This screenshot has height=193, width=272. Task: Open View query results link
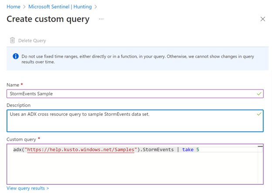pos(28,188)
